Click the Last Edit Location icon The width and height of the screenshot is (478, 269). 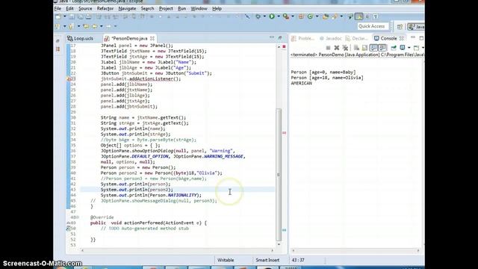click(x=86, y=27)
